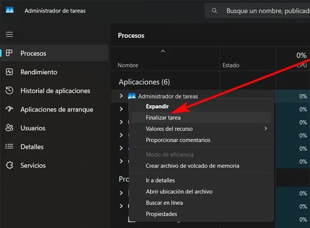Image resolution: width=310 pixels, height=228 pixels.
Task: Expand the Administrador de tareas row
Action: [x=121, y=96]
